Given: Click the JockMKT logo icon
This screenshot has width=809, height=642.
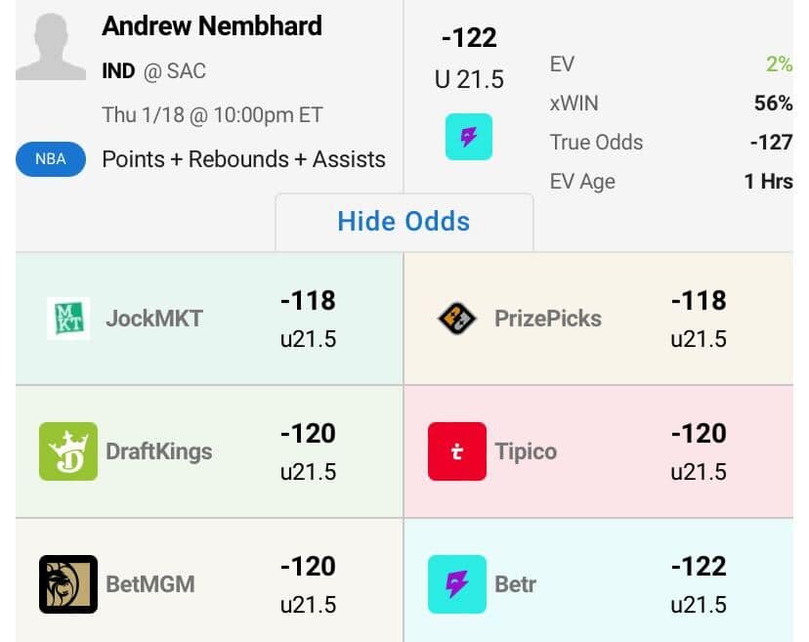Looking at the screenshot, I should coord(68,319).
